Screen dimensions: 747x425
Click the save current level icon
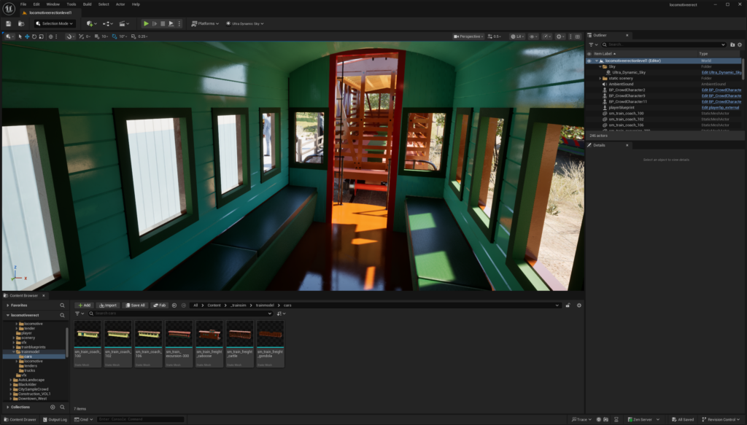coord(9,23)
